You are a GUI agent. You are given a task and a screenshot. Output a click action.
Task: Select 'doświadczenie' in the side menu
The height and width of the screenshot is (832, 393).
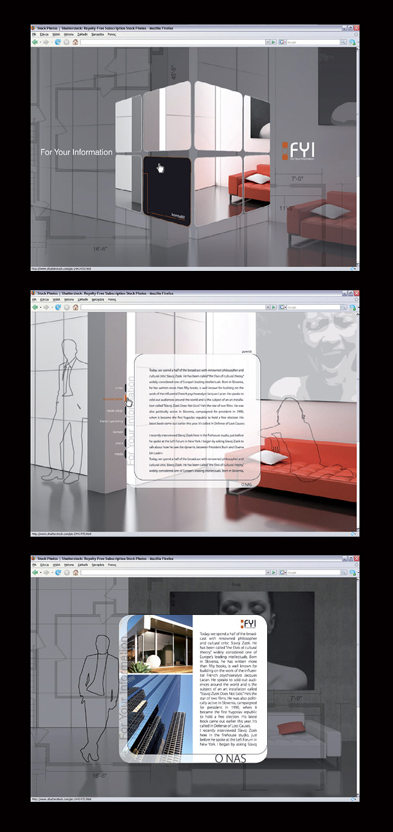click(x=112, y=399)
